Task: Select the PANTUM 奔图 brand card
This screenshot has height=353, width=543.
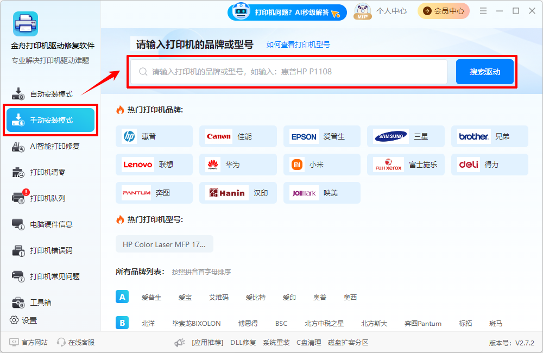Action: 154,193
